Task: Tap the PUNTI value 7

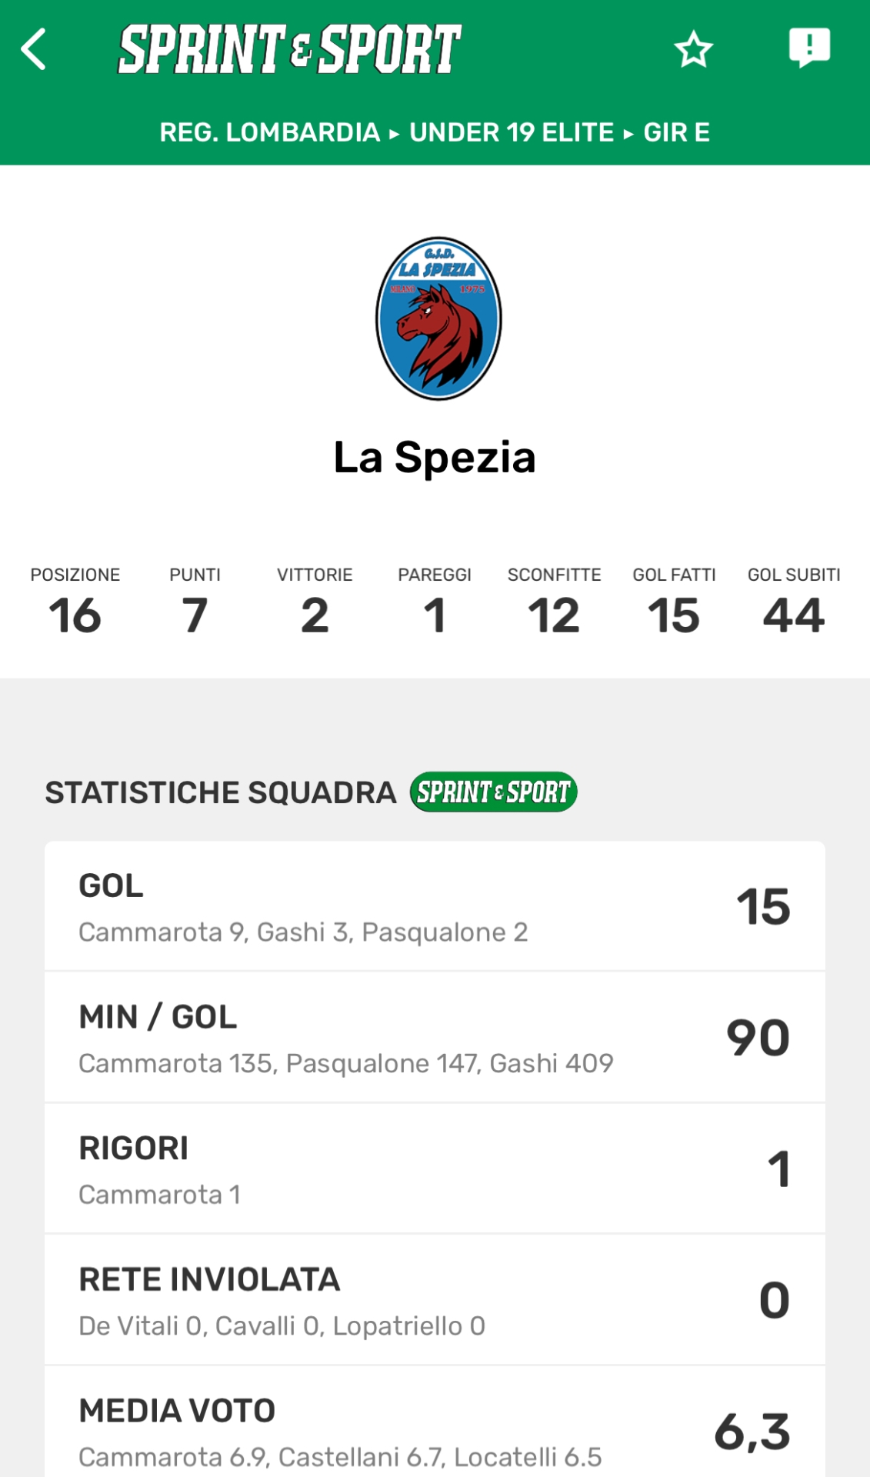Action: 195,615
